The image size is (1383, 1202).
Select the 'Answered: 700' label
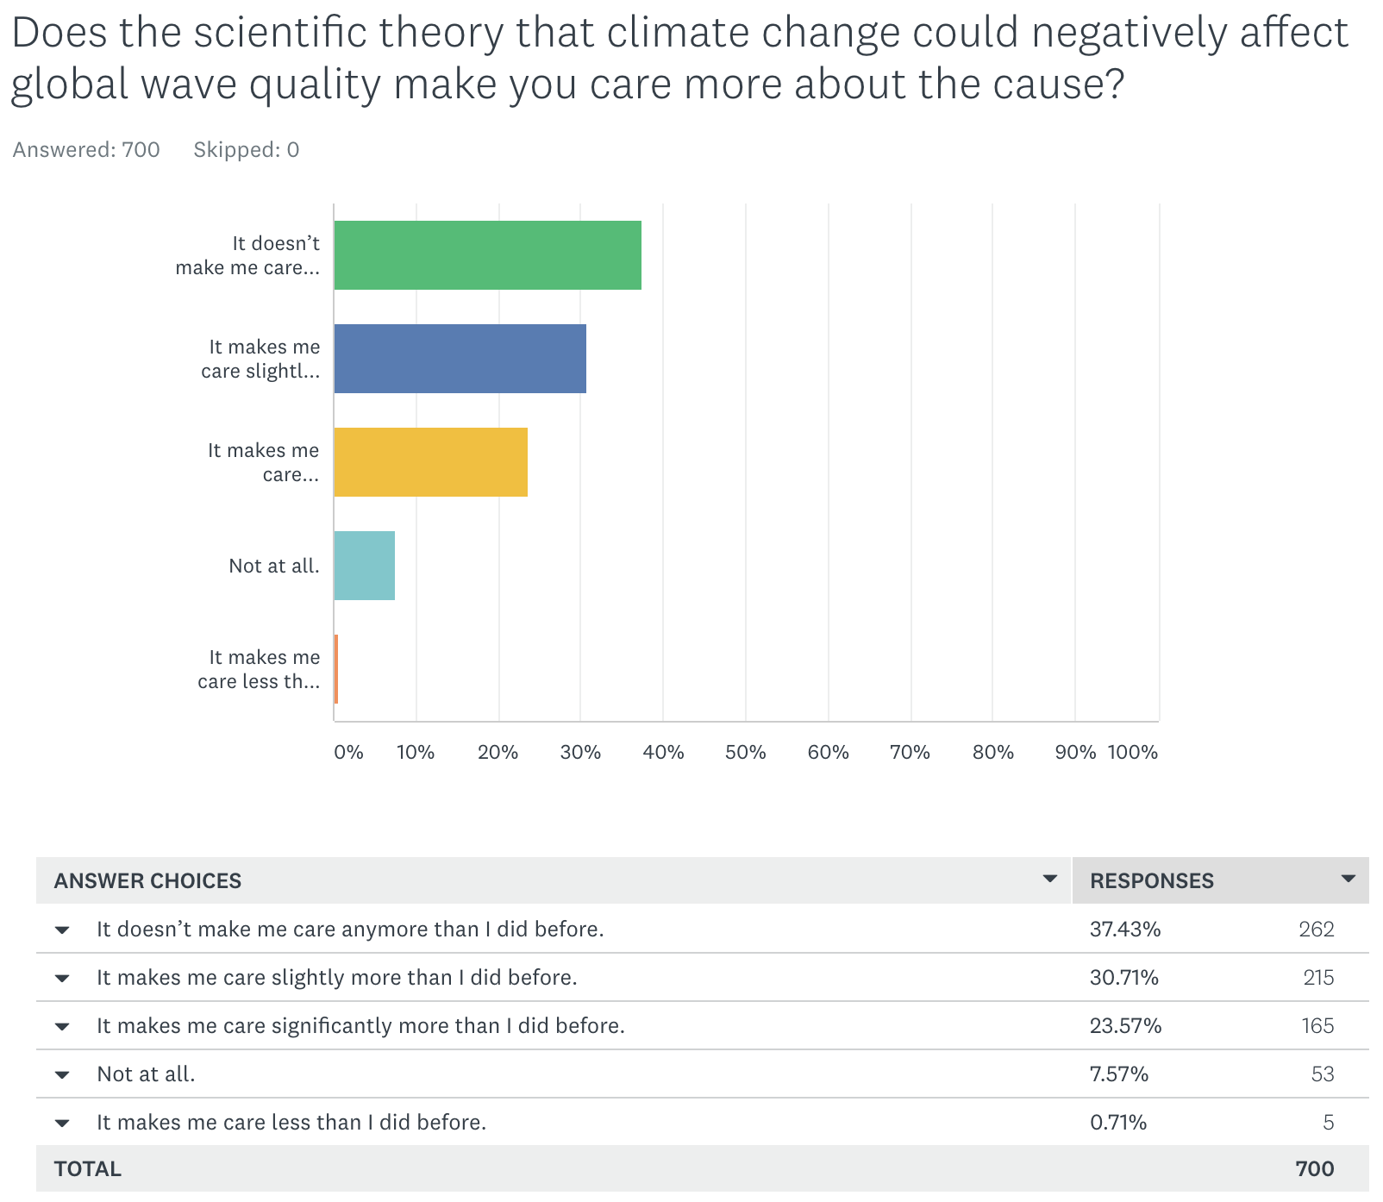pos(86,150)
